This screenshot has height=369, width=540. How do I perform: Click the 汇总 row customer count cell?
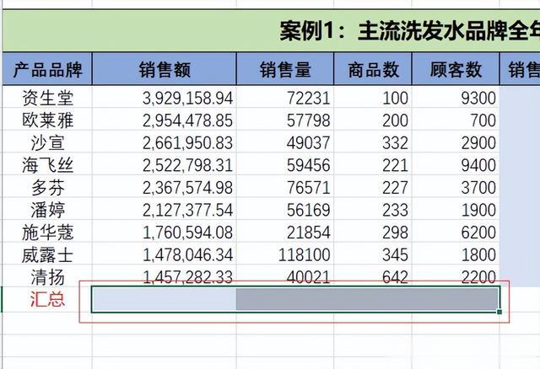(456, 299)
